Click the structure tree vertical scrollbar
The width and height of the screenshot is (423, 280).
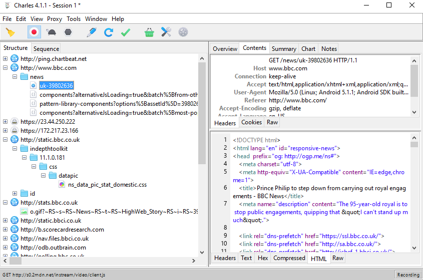tap(202, 113)
